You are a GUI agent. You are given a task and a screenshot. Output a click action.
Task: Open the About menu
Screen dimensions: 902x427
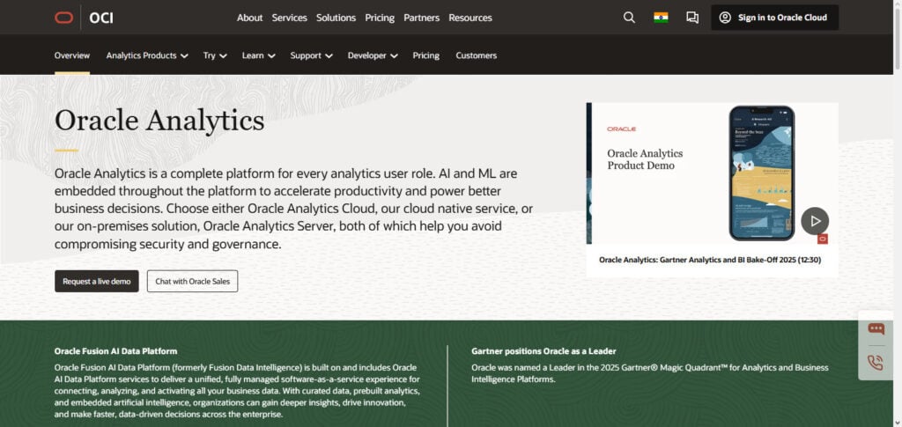(x=249, y=18)
